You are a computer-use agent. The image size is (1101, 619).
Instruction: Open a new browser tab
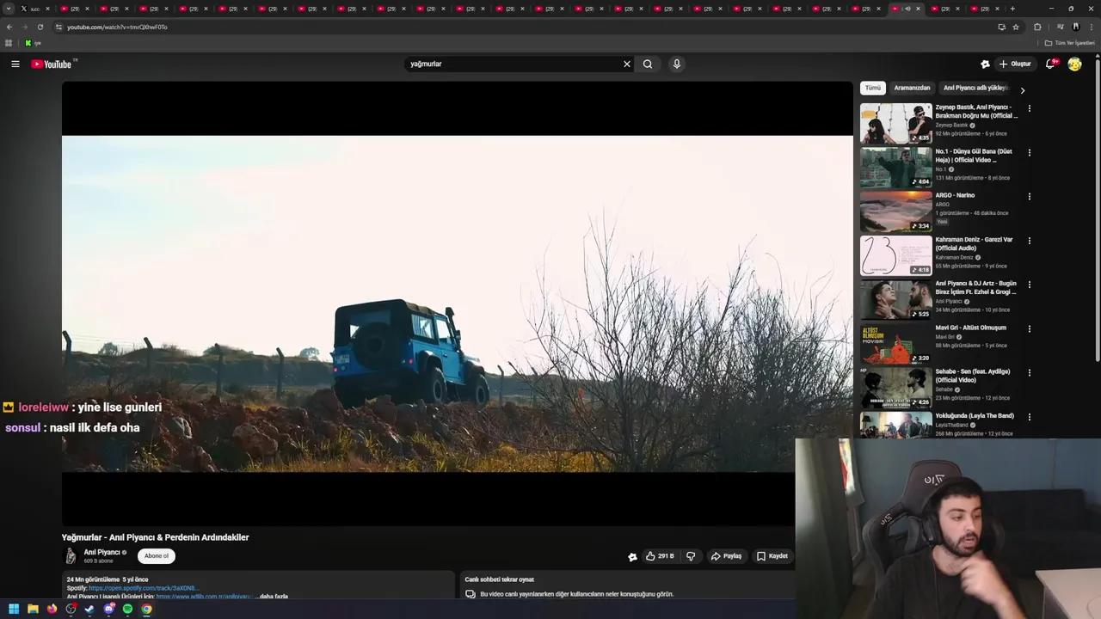pyautogui.click(x=1012, y=9)
